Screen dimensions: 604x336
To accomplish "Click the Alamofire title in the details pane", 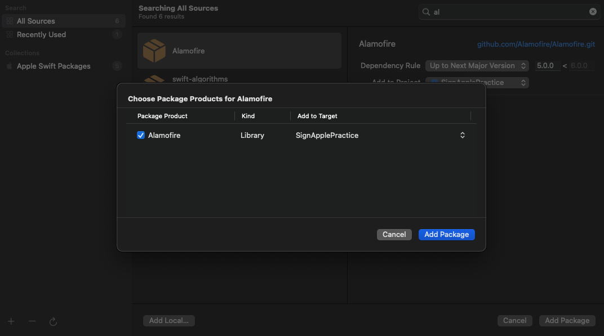I will coord(377,44).
